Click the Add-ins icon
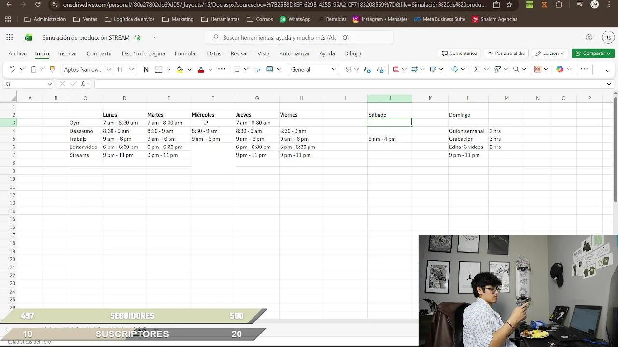The image size is (618, 347). (538, 69)
